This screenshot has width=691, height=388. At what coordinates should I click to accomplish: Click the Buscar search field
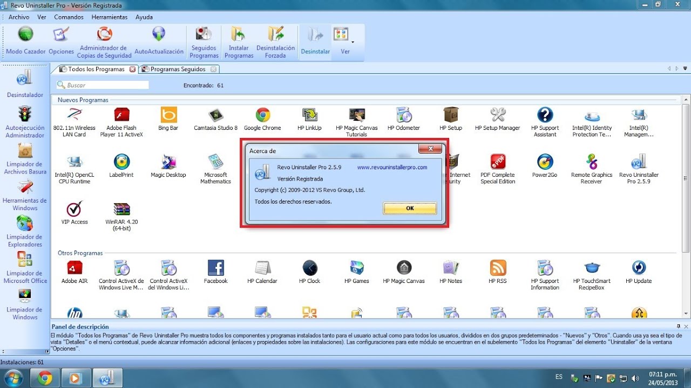[x=103, y=85]
